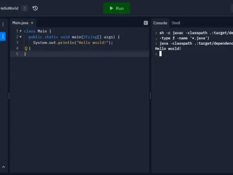Click the 'class' keyword on line 1
233x175 pixels.
(30, 31)
